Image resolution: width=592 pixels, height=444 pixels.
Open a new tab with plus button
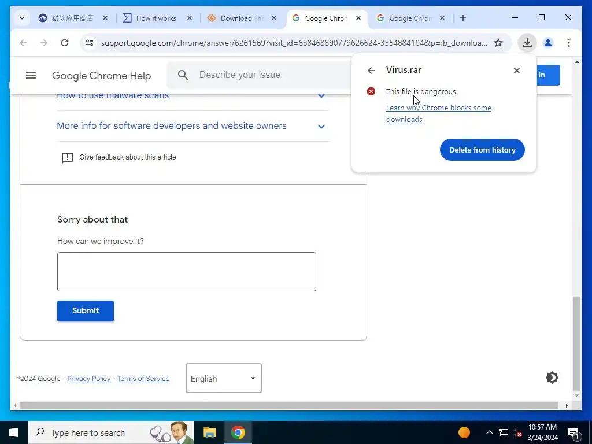[463, 18]
